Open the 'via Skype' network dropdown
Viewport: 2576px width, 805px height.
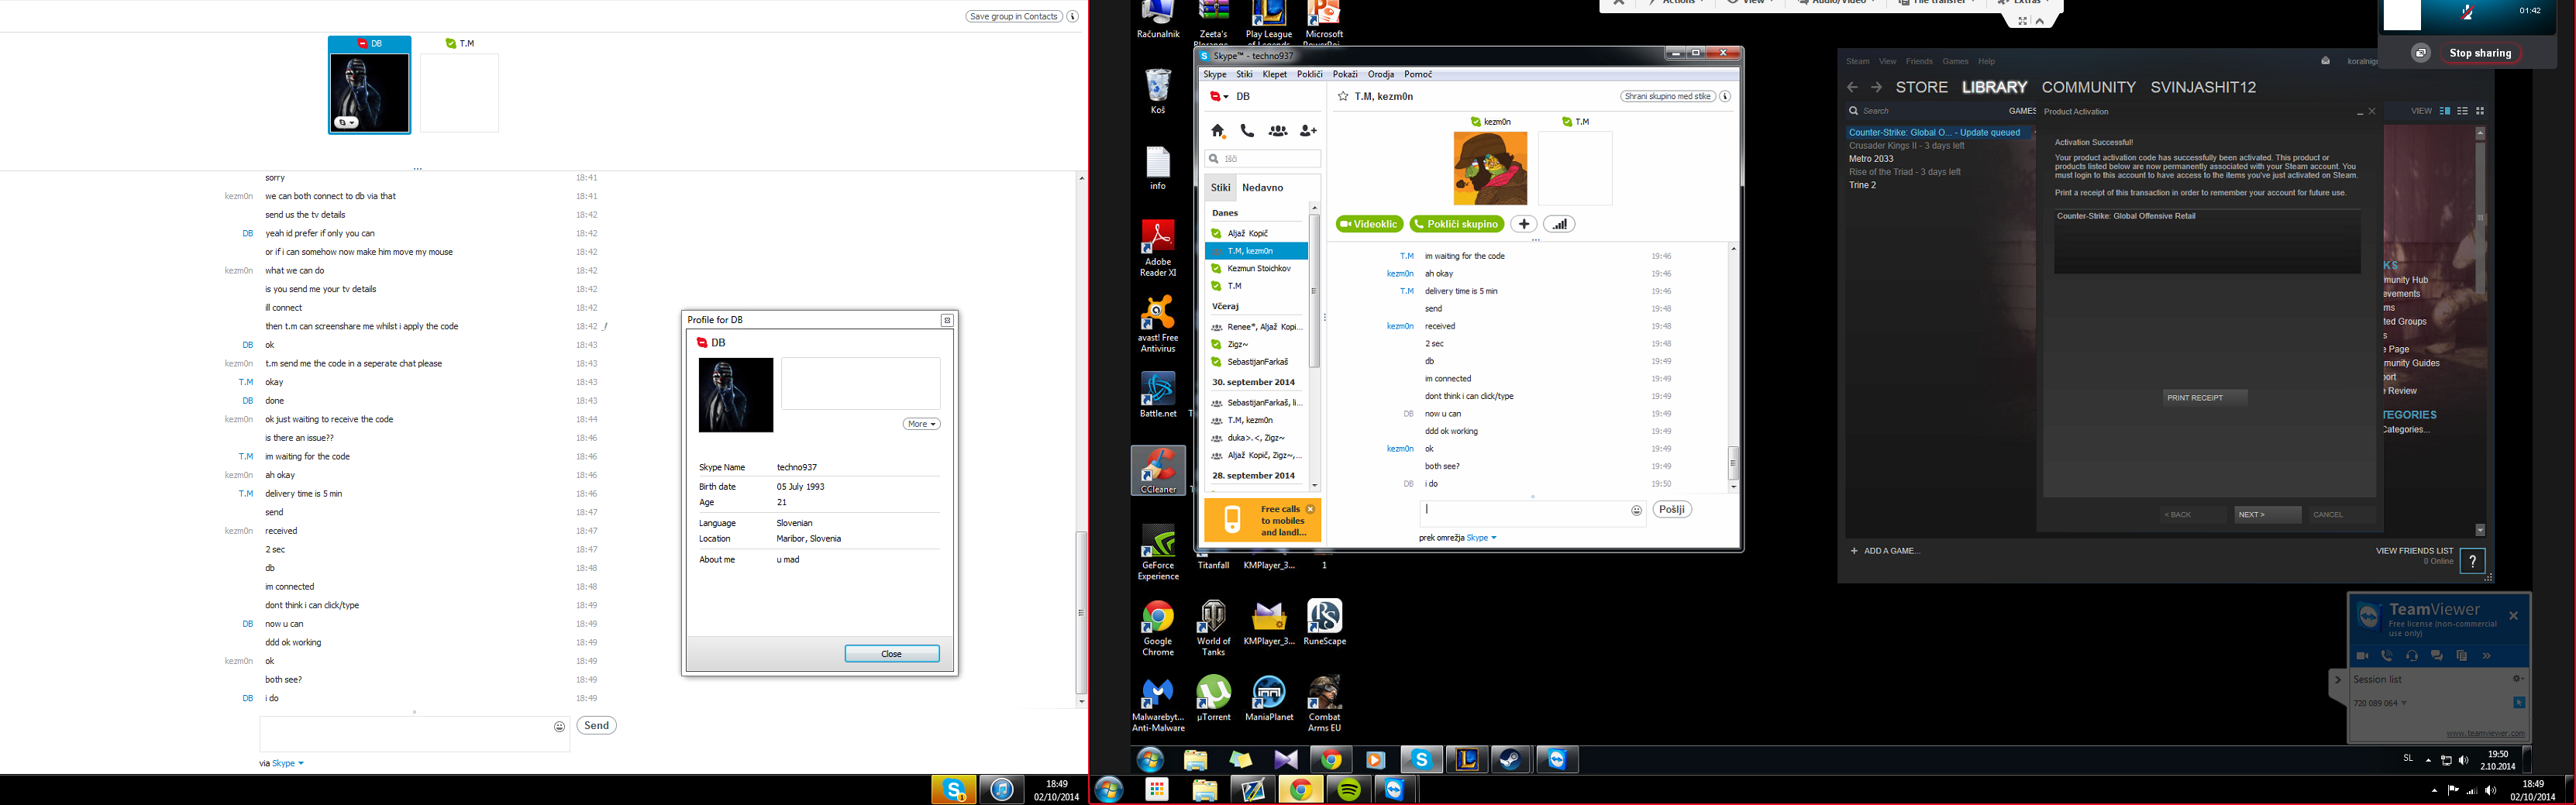288,763
